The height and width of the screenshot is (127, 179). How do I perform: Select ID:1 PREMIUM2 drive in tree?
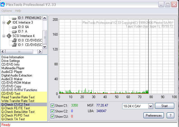tap(29, 18)
